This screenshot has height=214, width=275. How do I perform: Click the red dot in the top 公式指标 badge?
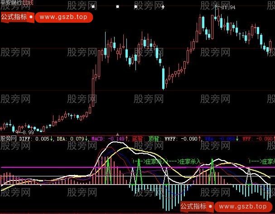click(30, 18)
